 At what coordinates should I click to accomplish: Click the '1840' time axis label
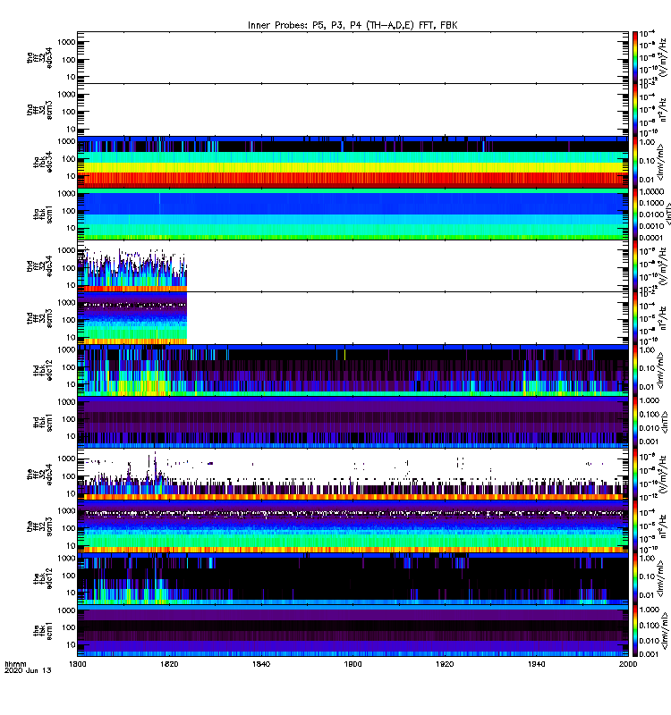261,664
